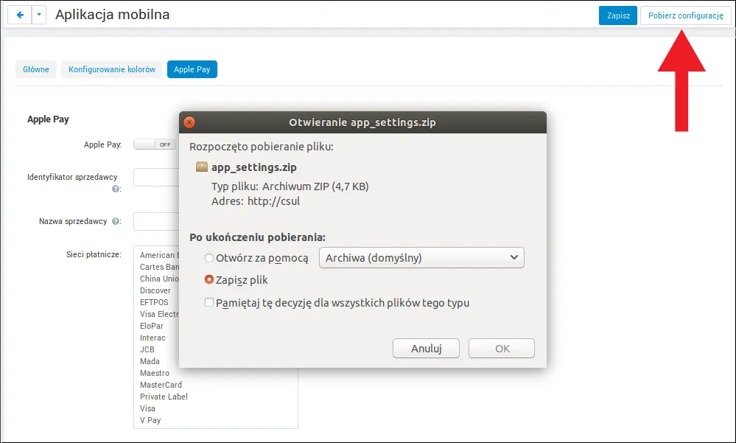
Task: Select Discover in payment networks list
Action: [155, 290]
